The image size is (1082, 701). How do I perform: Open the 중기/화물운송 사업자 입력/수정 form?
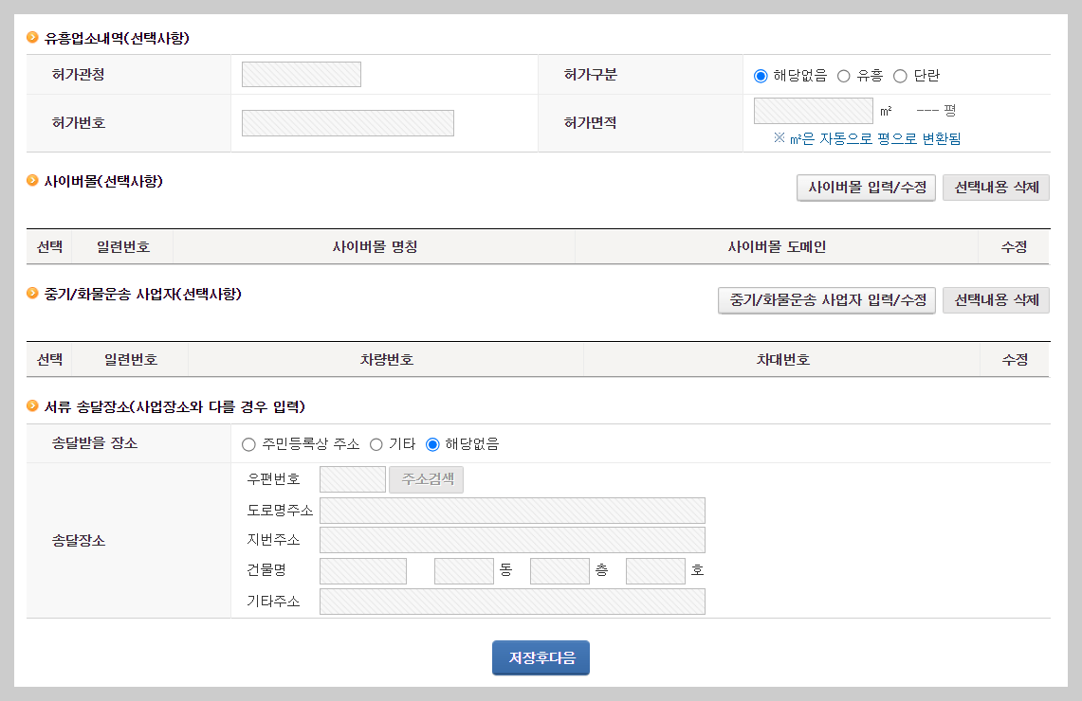click(826, 300)
